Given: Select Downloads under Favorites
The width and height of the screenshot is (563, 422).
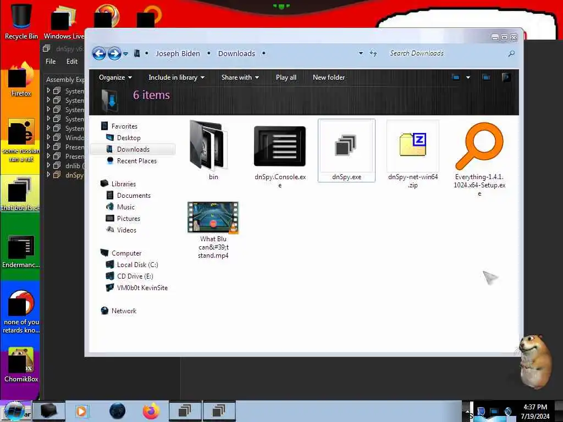Looking at the screenshot, I should tap(133, 149).
